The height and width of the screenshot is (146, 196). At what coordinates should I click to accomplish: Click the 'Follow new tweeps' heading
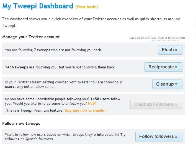tap(21, 124)
